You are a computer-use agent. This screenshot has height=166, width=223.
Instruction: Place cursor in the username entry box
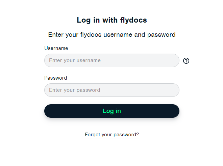click(x=111, y=60)
